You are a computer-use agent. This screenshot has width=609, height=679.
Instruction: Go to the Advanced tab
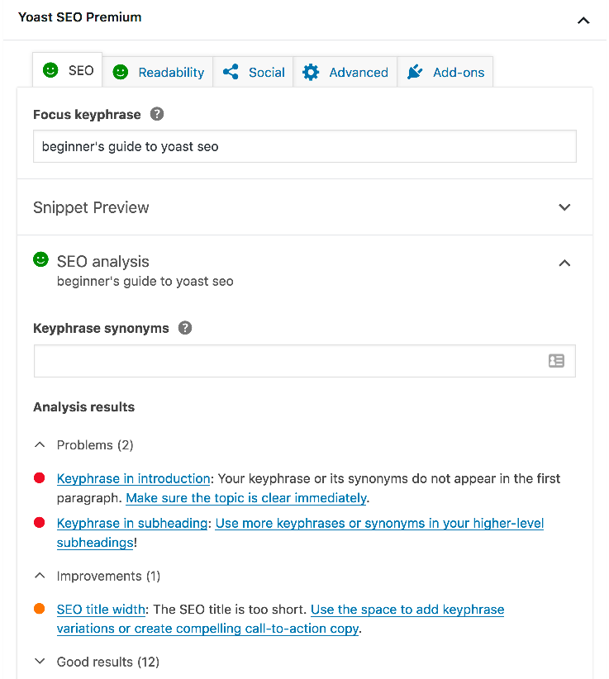click(x=345, y=72)
